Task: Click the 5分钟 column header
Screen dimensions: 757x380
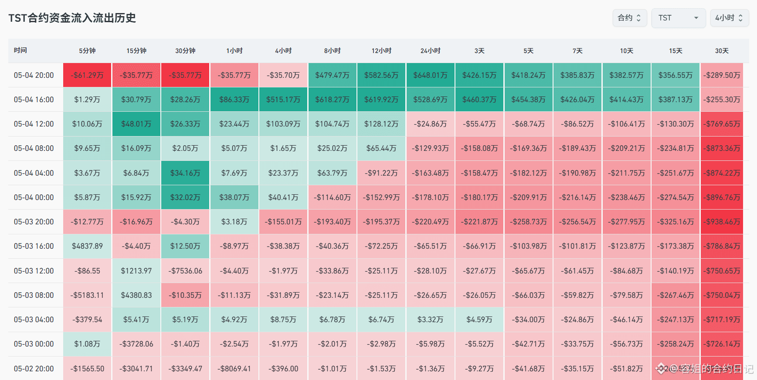Action: 87,51
